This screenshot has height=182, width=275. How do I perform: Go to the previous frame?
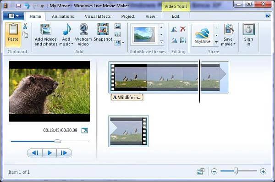point(35,153)
